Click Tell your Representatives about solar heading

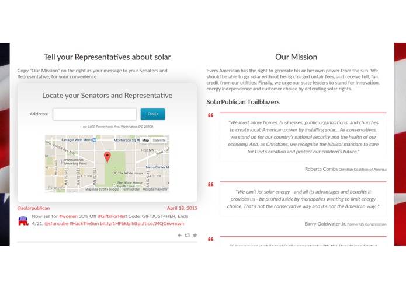(107, 57)
